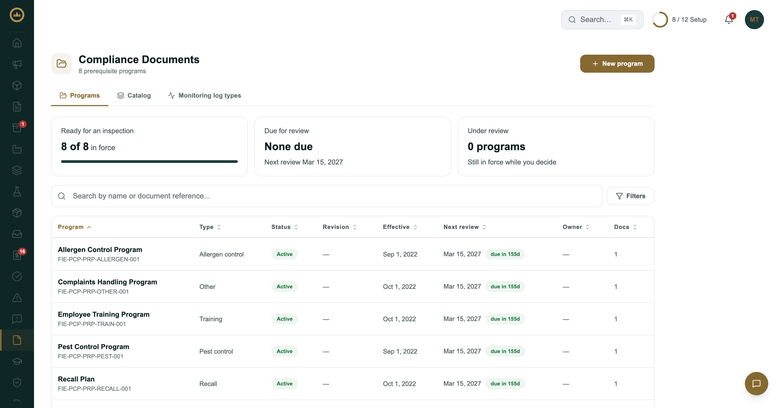781x408 pixels.
Task: Open the graduation cap training sidebar icon
Action: [17, 361]
